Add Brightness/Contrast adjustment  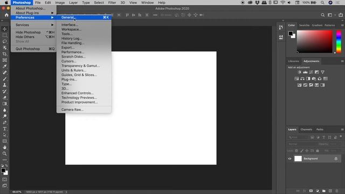click(x=300, y=72)
